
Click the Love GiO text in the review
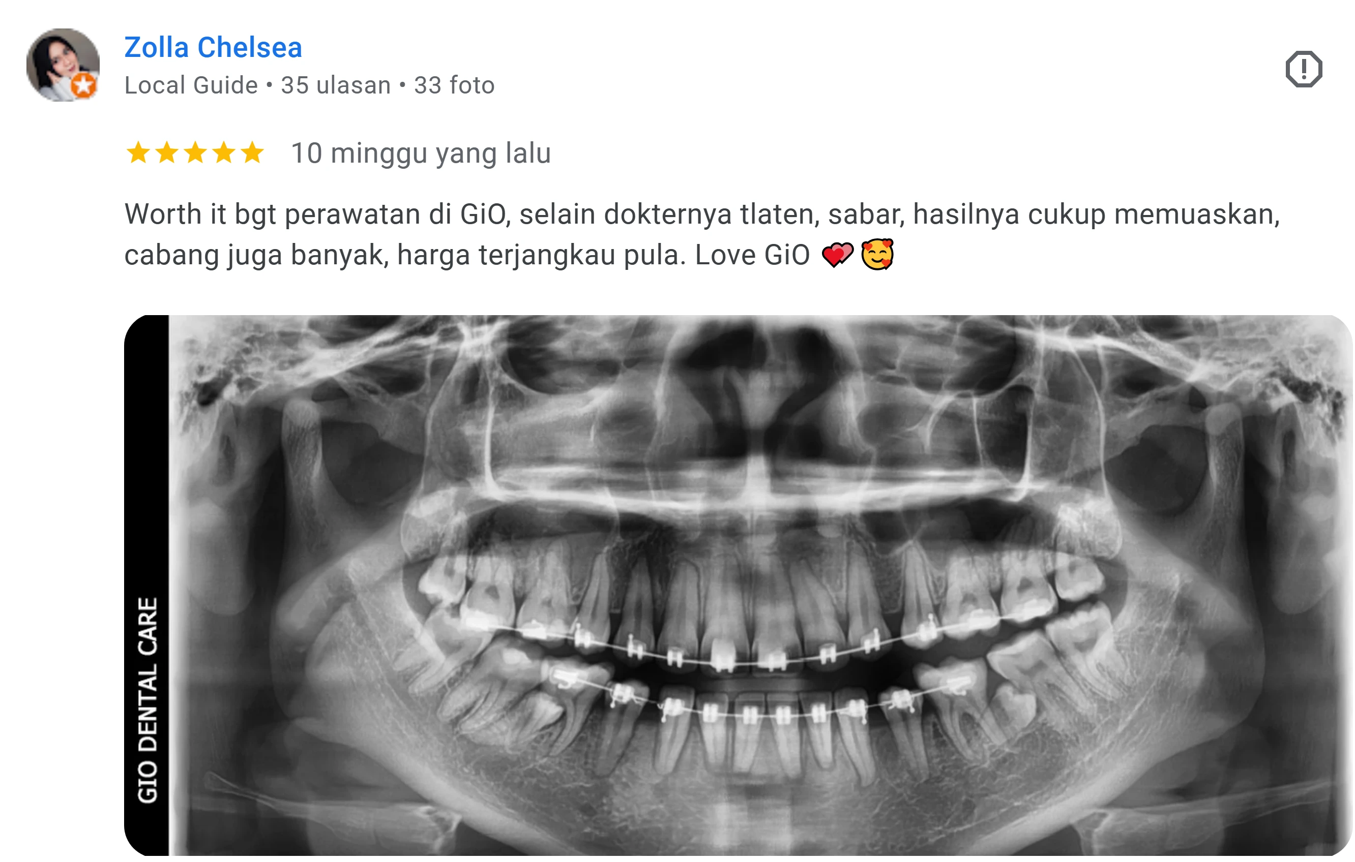click(752, 255)
